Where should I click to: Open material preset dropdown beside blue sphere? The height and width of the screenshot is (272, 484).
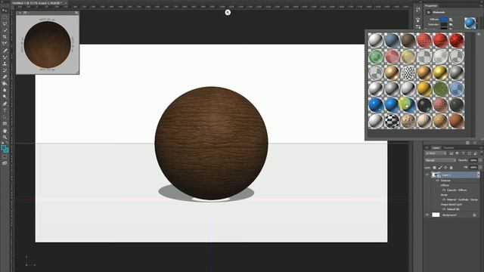[x=477, y=23]
